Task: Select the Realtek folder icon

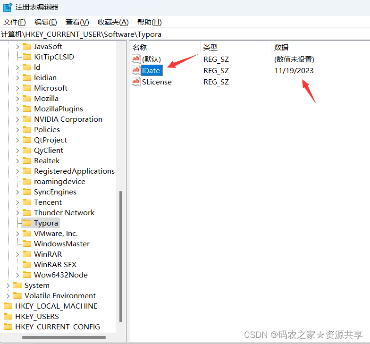Action: coord(27,160)
